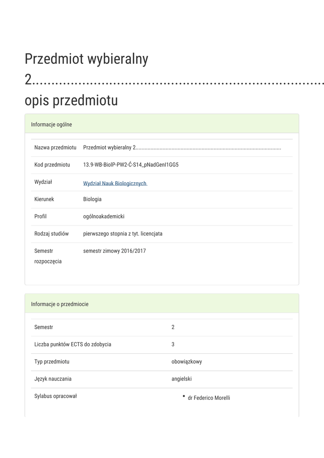
Task: Click the 'Semestr rozpoczęcia' label
Action: click(48, 256)
